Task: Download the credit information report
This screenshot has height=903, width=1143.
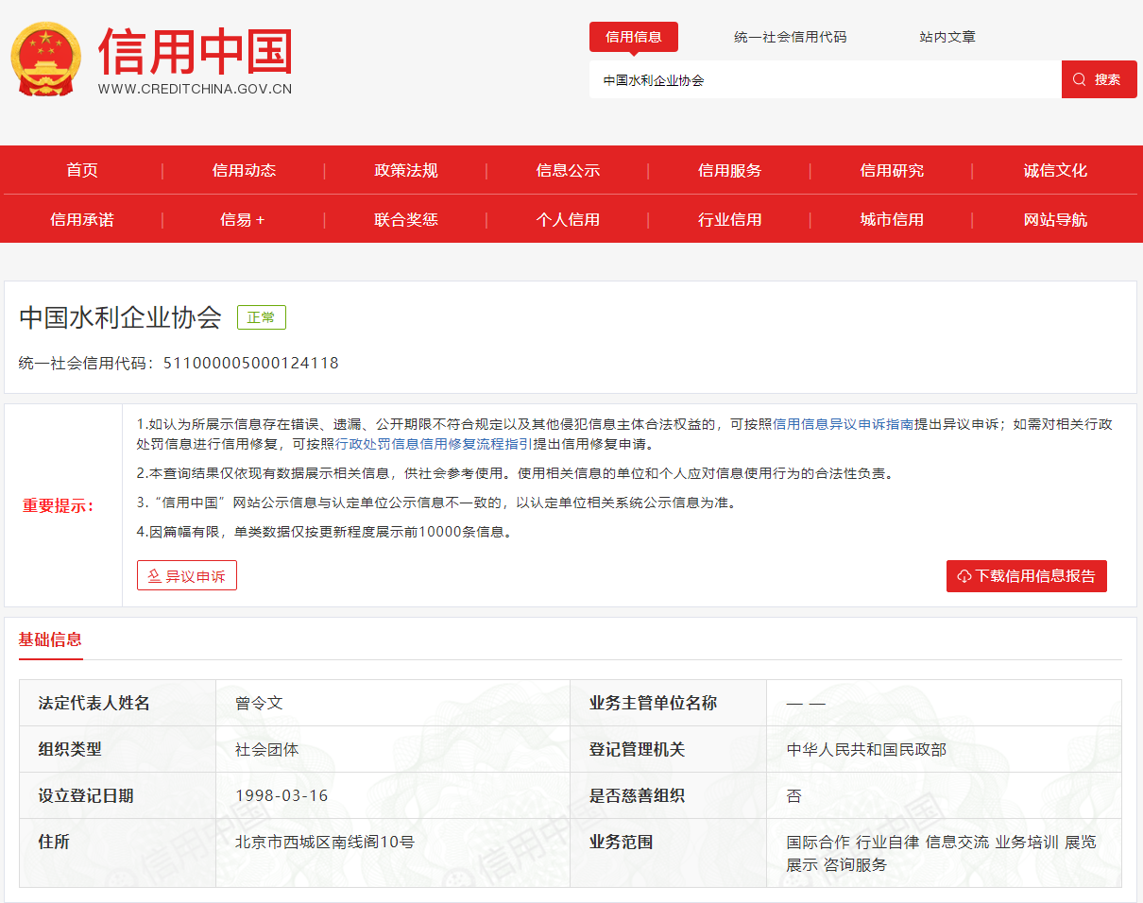Action: click(1026, 576)
